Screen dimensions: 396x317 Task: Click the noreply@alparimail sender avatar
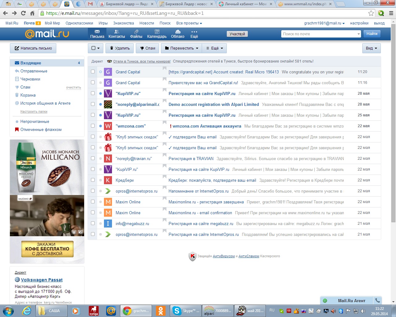click(108, 104)
